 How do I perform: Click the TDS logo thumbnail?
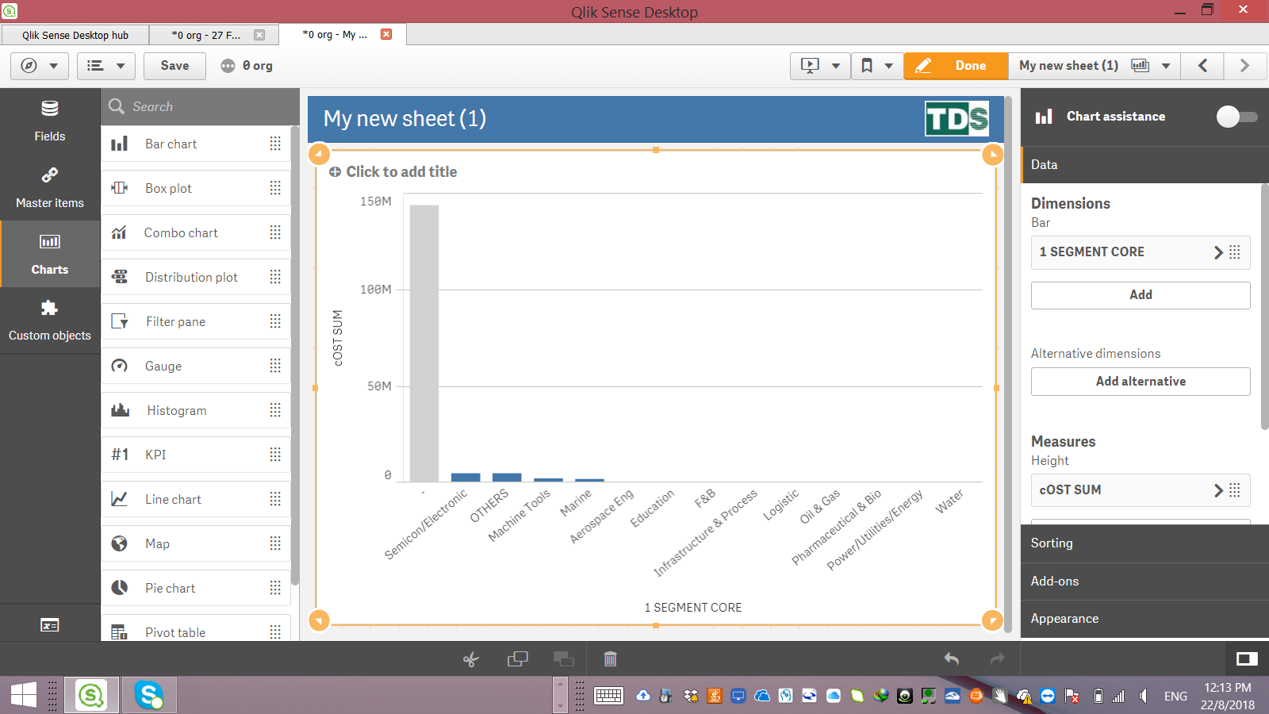click(x=957, y=119)
